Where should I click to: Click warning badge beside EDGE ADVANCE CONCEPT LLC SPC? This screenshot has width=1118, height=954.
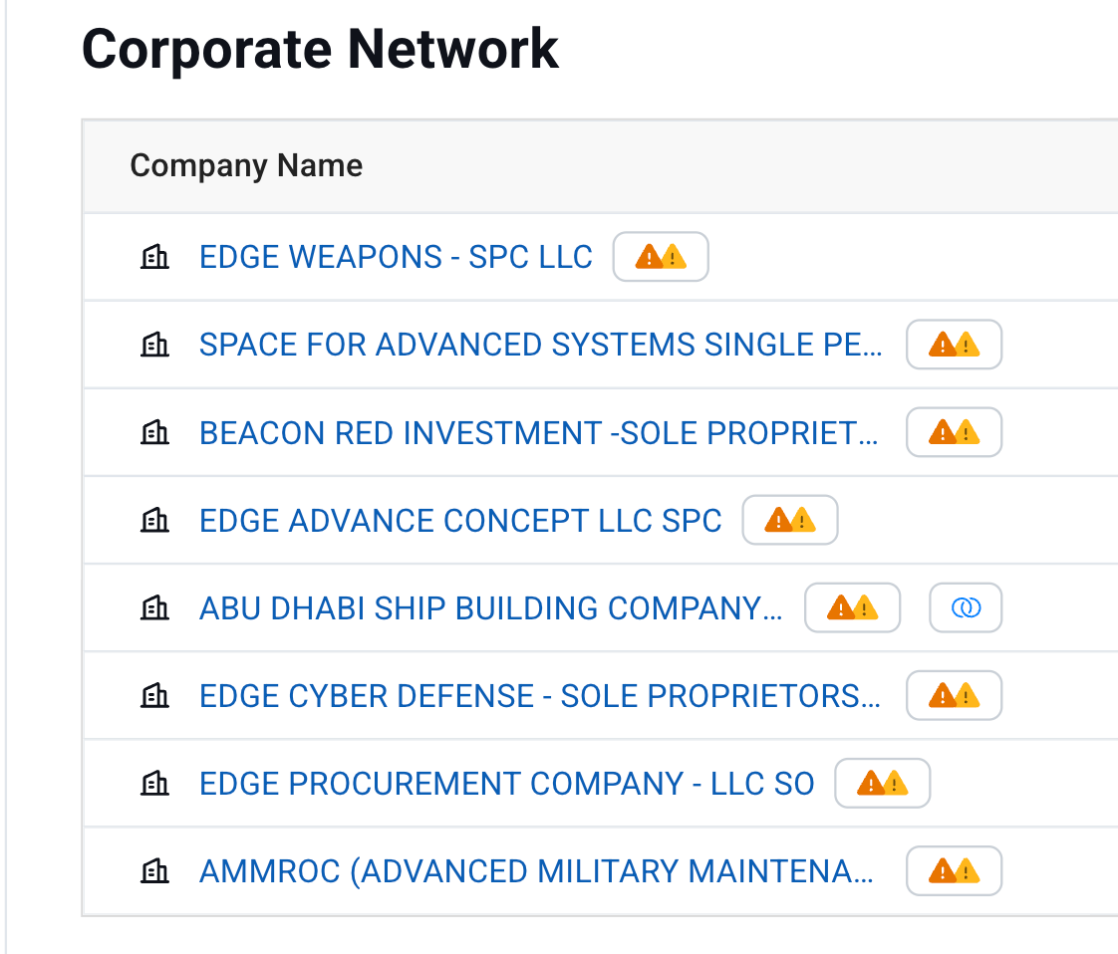point(790,520)
